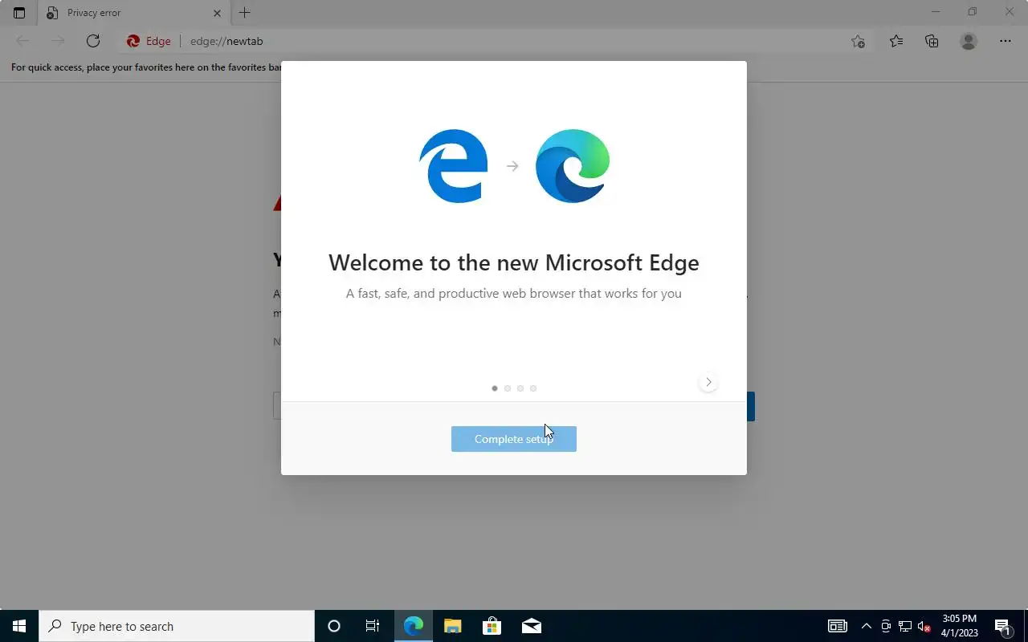Image resolution: width=1028 pixels, height=642 pixels.
Task: Open the Favorites list icon
Action: [895, 41]
